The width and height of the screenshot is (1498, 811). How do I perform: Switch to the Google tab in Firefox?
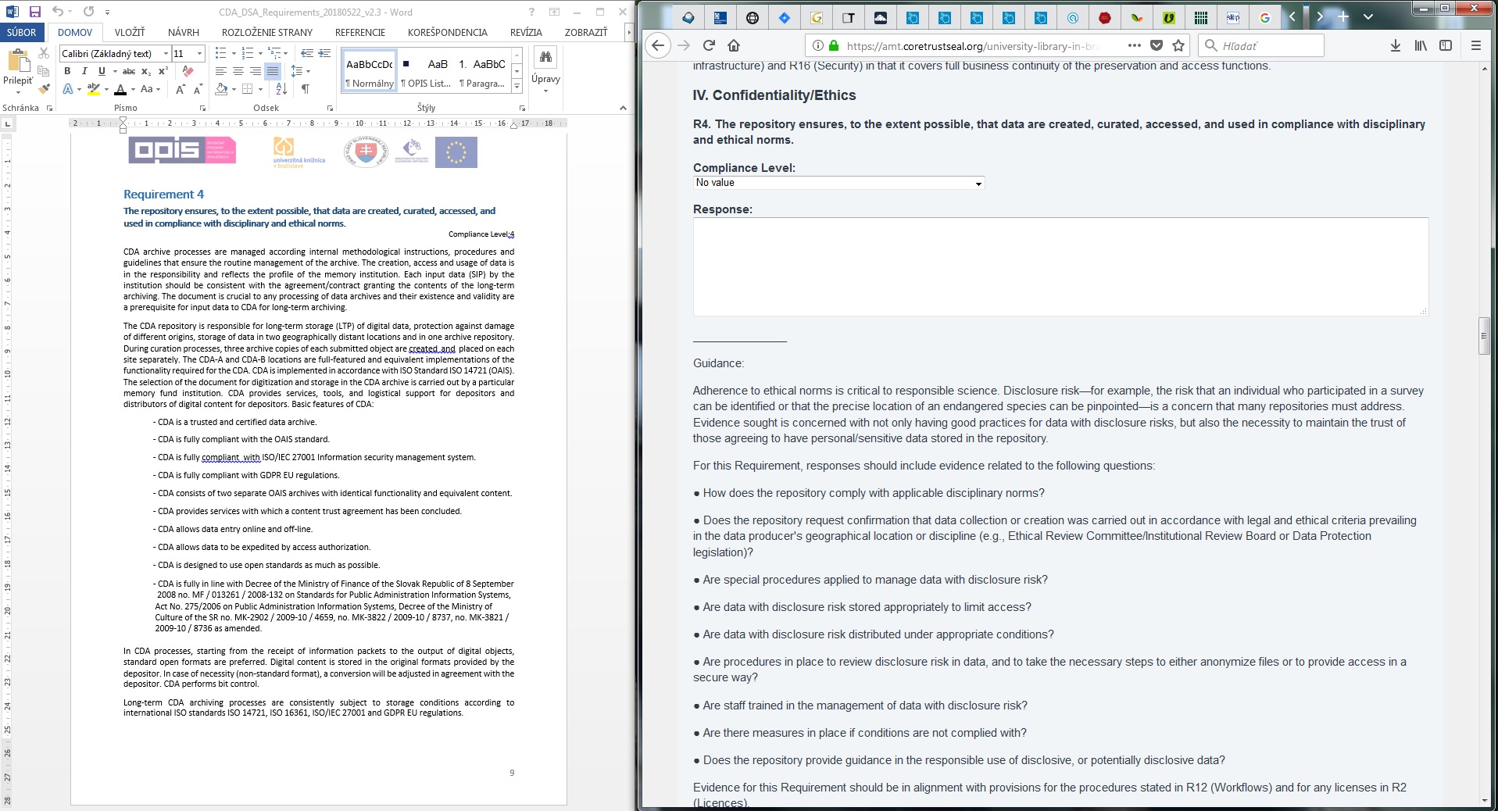tap(1265, 17)
